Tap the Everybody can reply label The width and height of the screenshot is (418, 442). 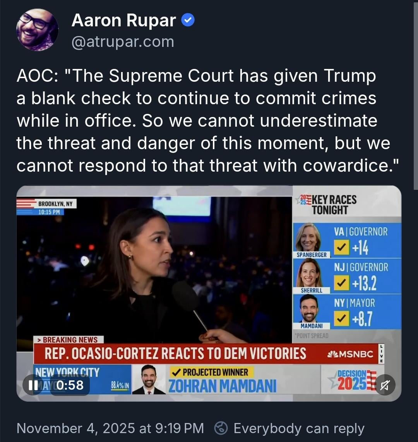pyautogui.click(x=299, y=428)
